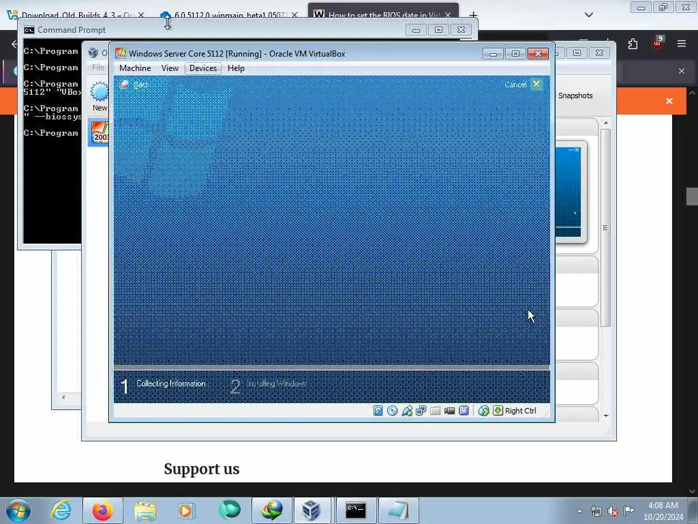Open Windows Explorer from the taskbar

145,510
